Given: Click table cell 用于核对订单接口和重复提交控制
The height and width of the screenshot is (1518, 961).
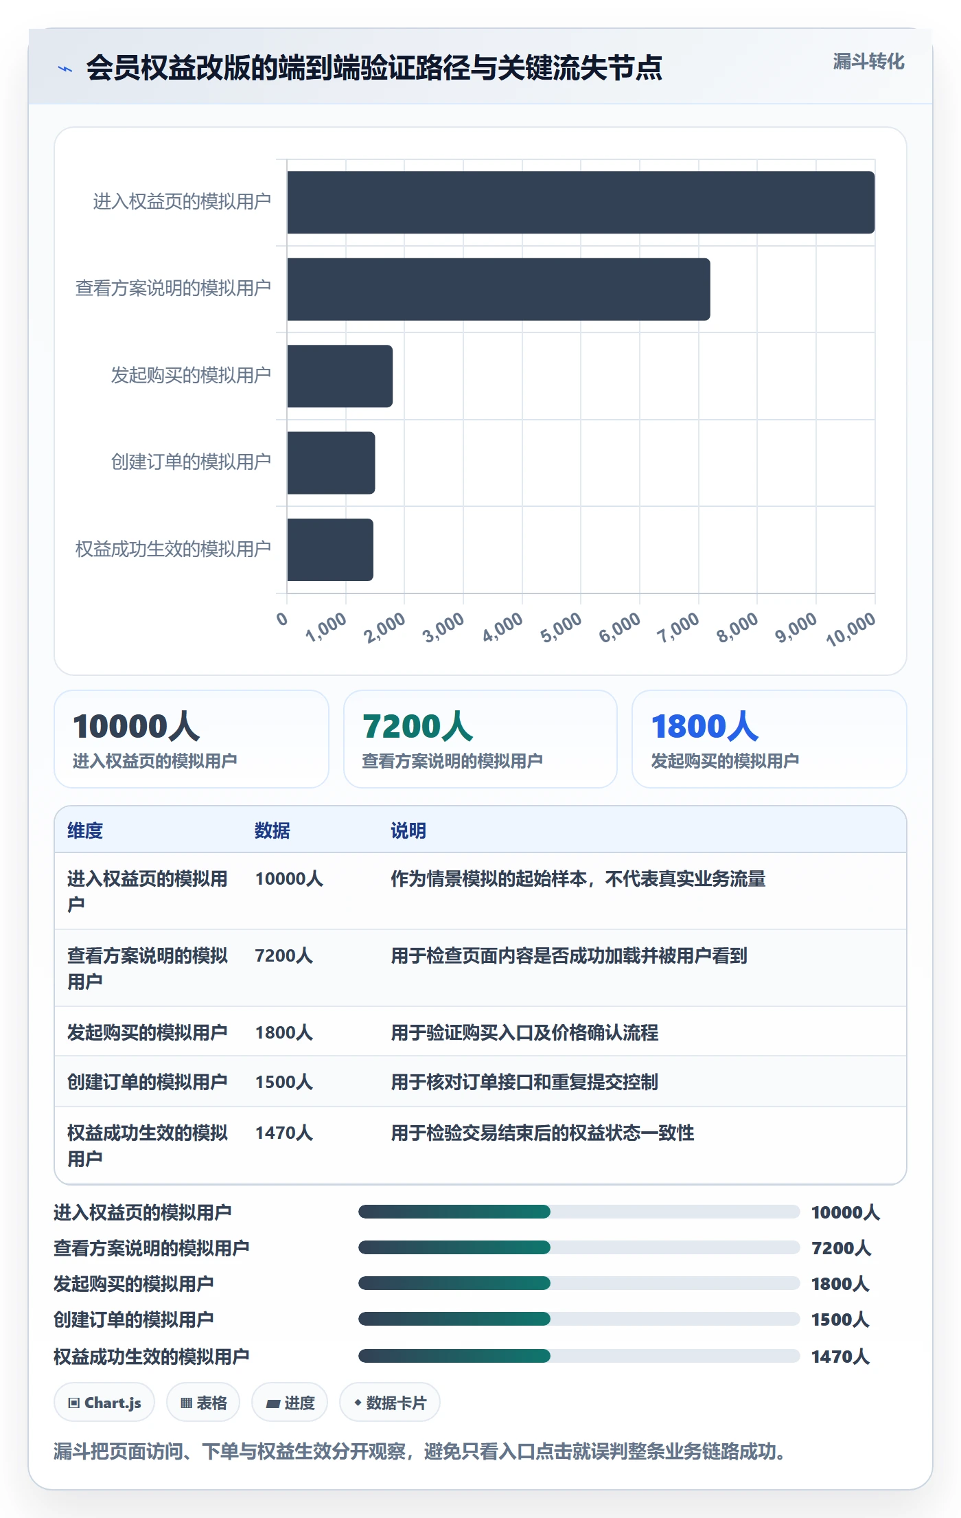Looking at the screenshot, I should [x=524, y=1082].
